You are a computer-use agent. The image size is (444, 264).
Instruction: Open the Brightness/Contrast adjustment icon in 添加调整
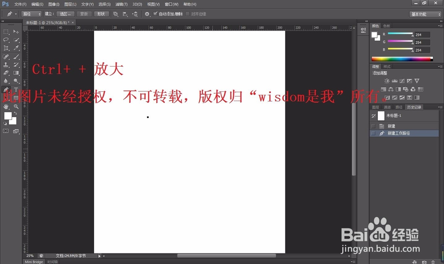point(387,81)
